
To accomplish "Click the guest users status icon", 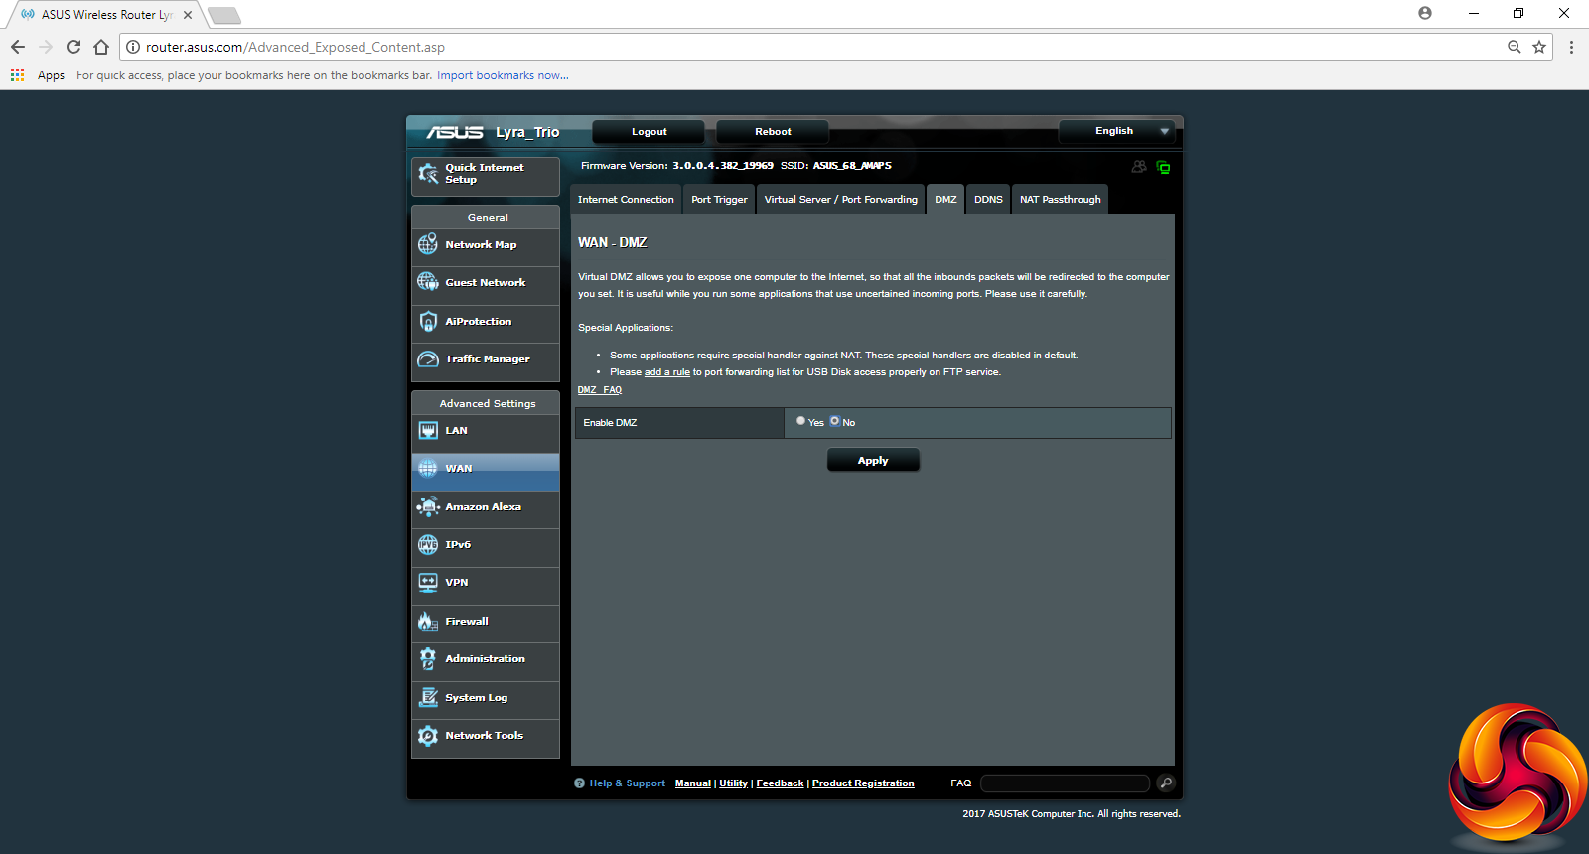I will pos(1139,167).
